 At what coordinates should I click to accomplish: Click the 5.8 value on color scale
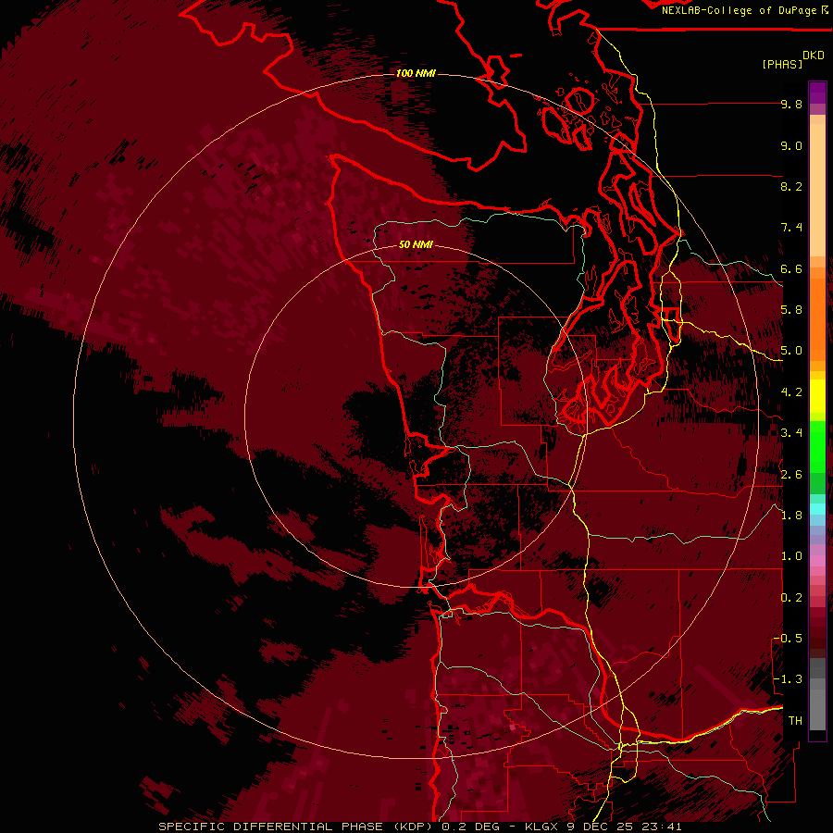[x=791, y=310]
